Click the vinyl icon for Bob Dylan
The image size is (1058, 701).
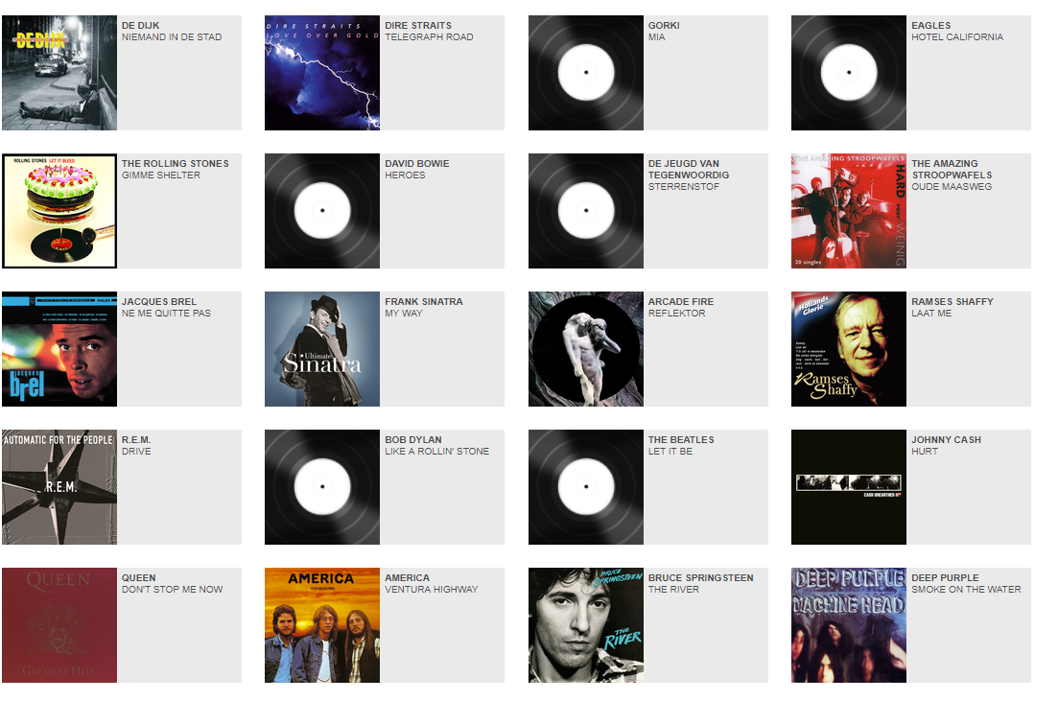(x=322, y=487)
